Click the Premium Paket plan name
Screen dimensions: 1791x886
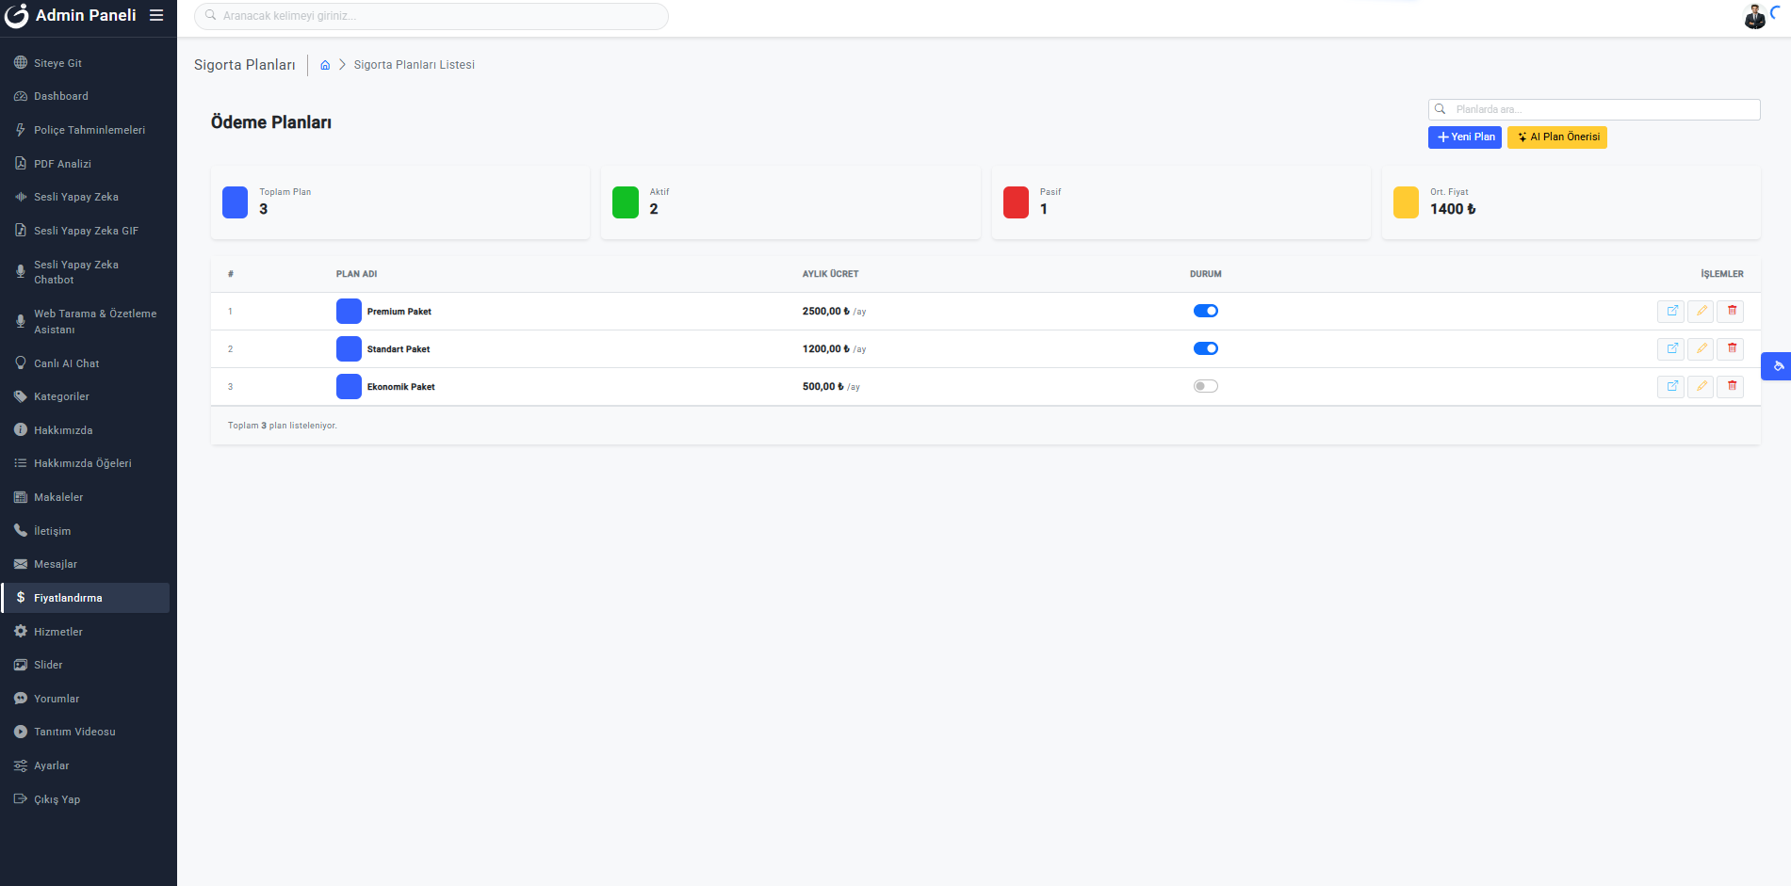tap(399, 312)
